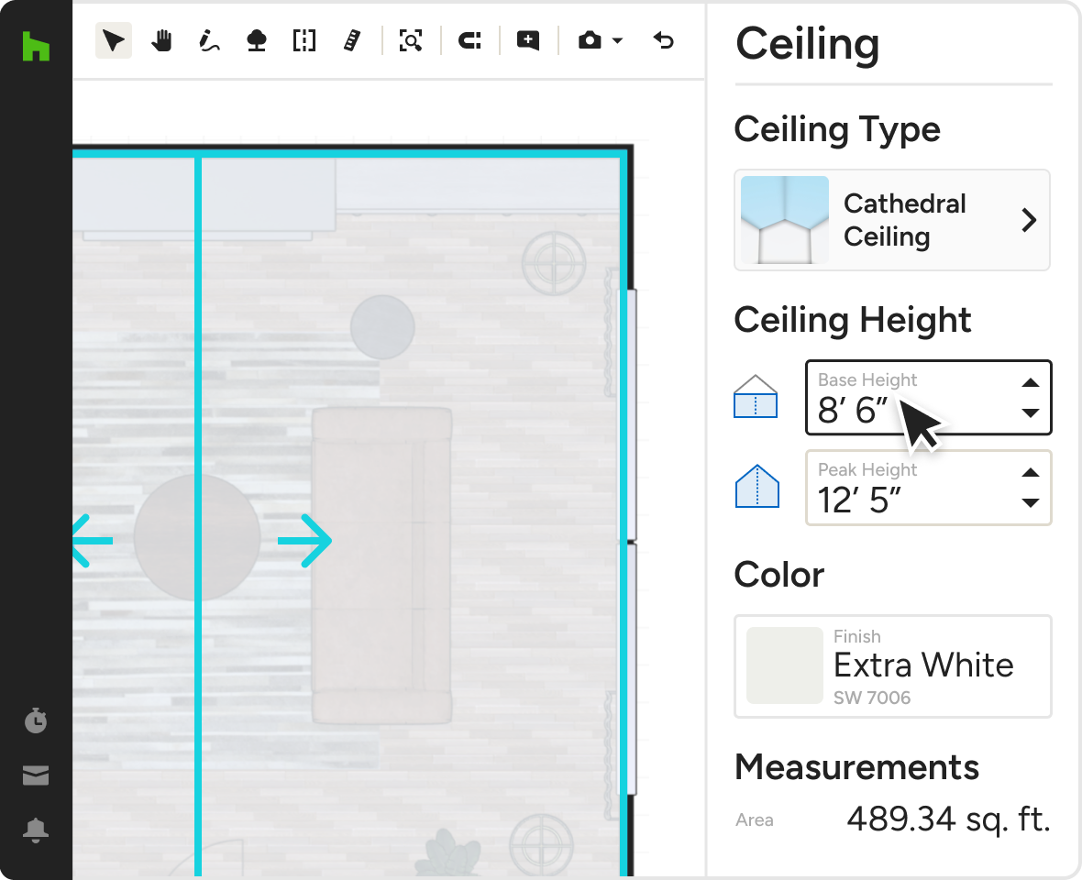
Task: Click the ruler measure tool
Action: coord(351,41)
